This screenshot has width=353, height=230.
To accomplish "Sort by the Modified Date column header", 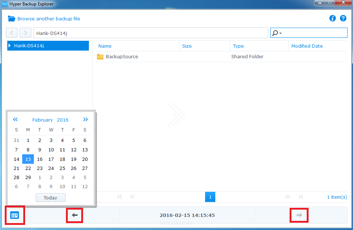I will click(x=307, y=46).
